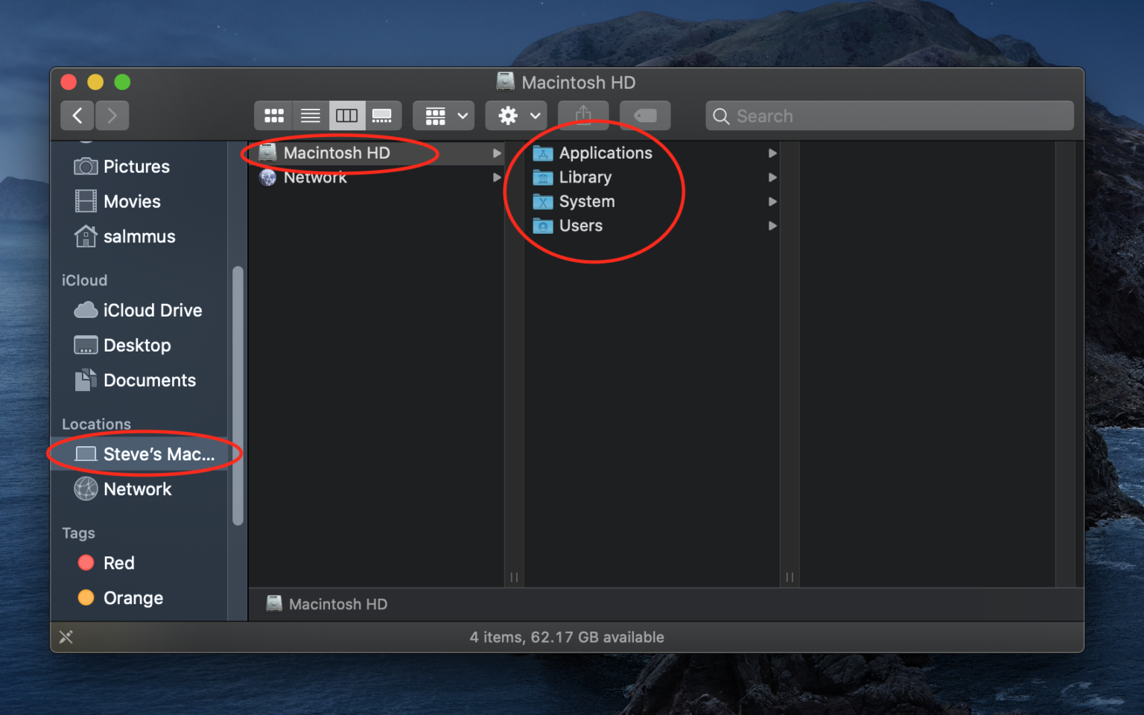This screenshot has height=715, width=1144.
Task: Switch to icon view
Action: click(273, 115)
